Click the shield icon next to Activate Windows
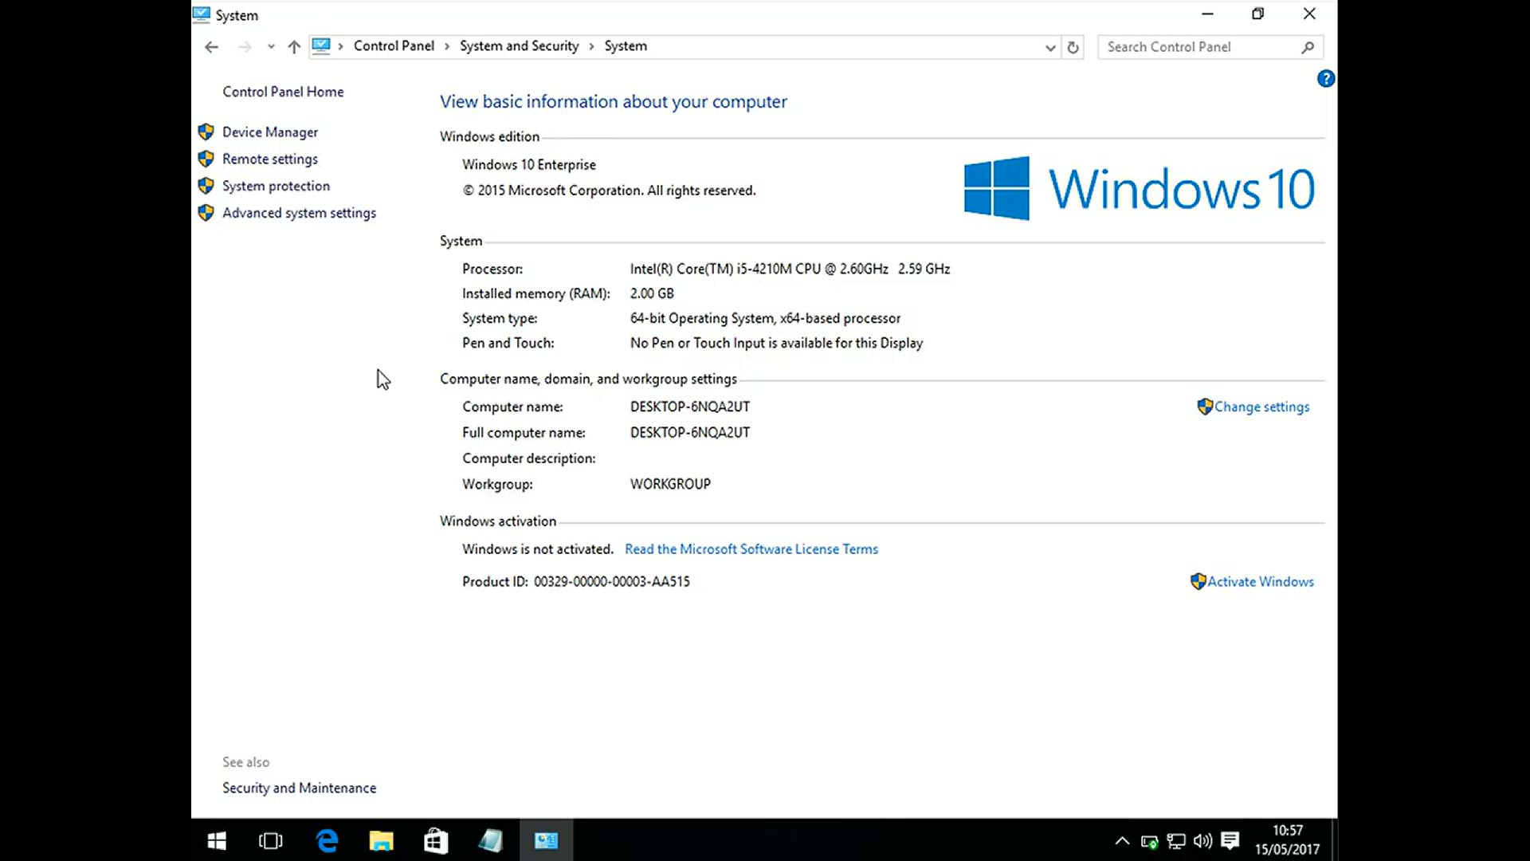 point(1198,581)
